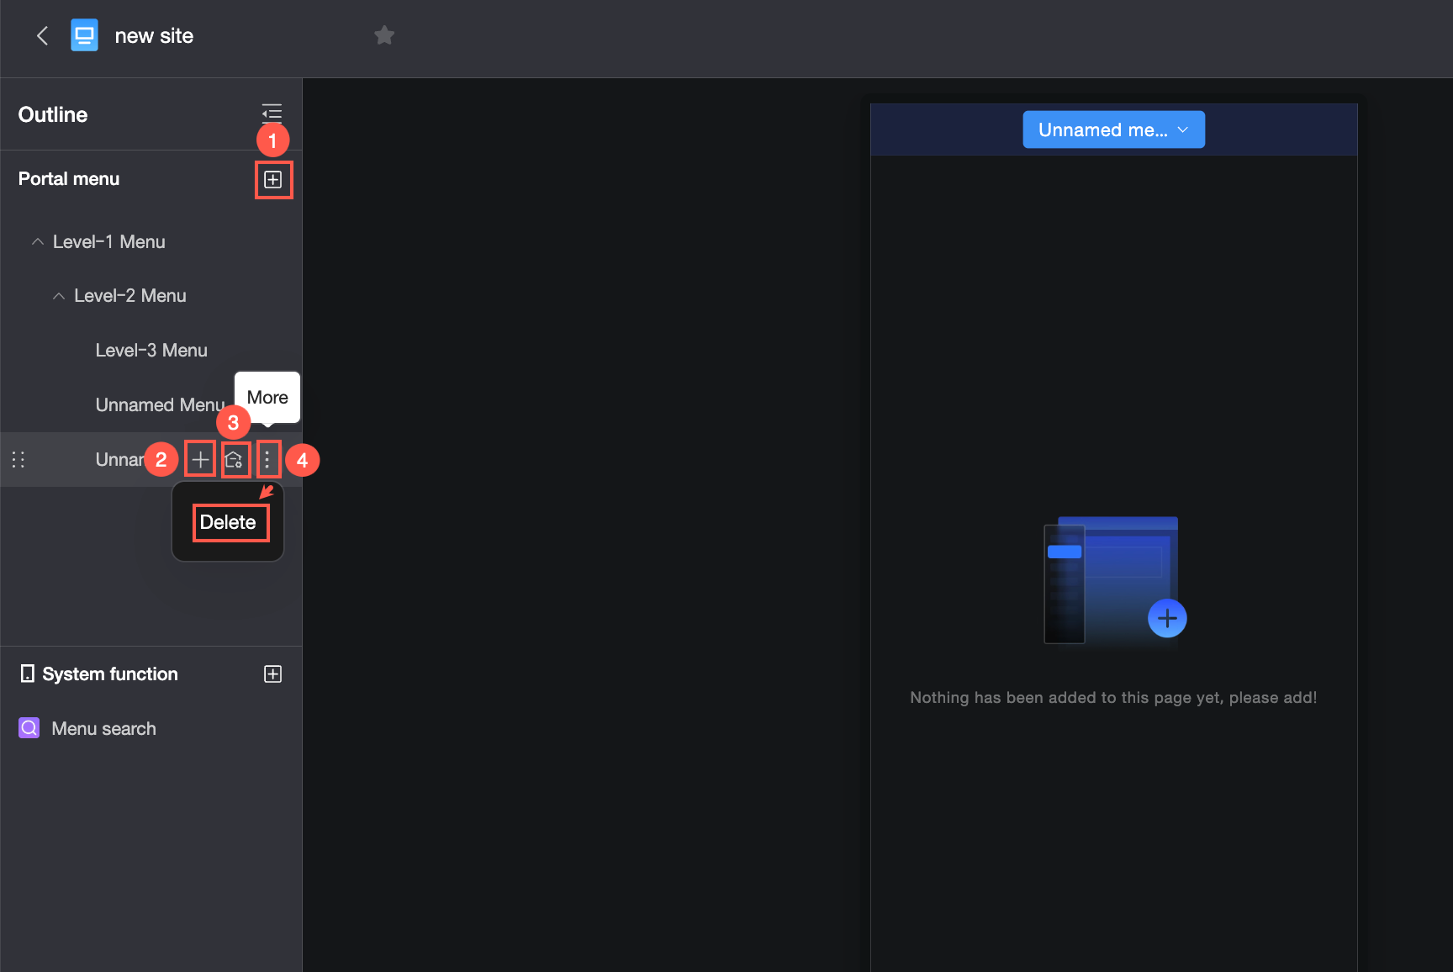Click the 'Nothing has been added' message
The image size is (1453, 972).
click(1113, 697)
